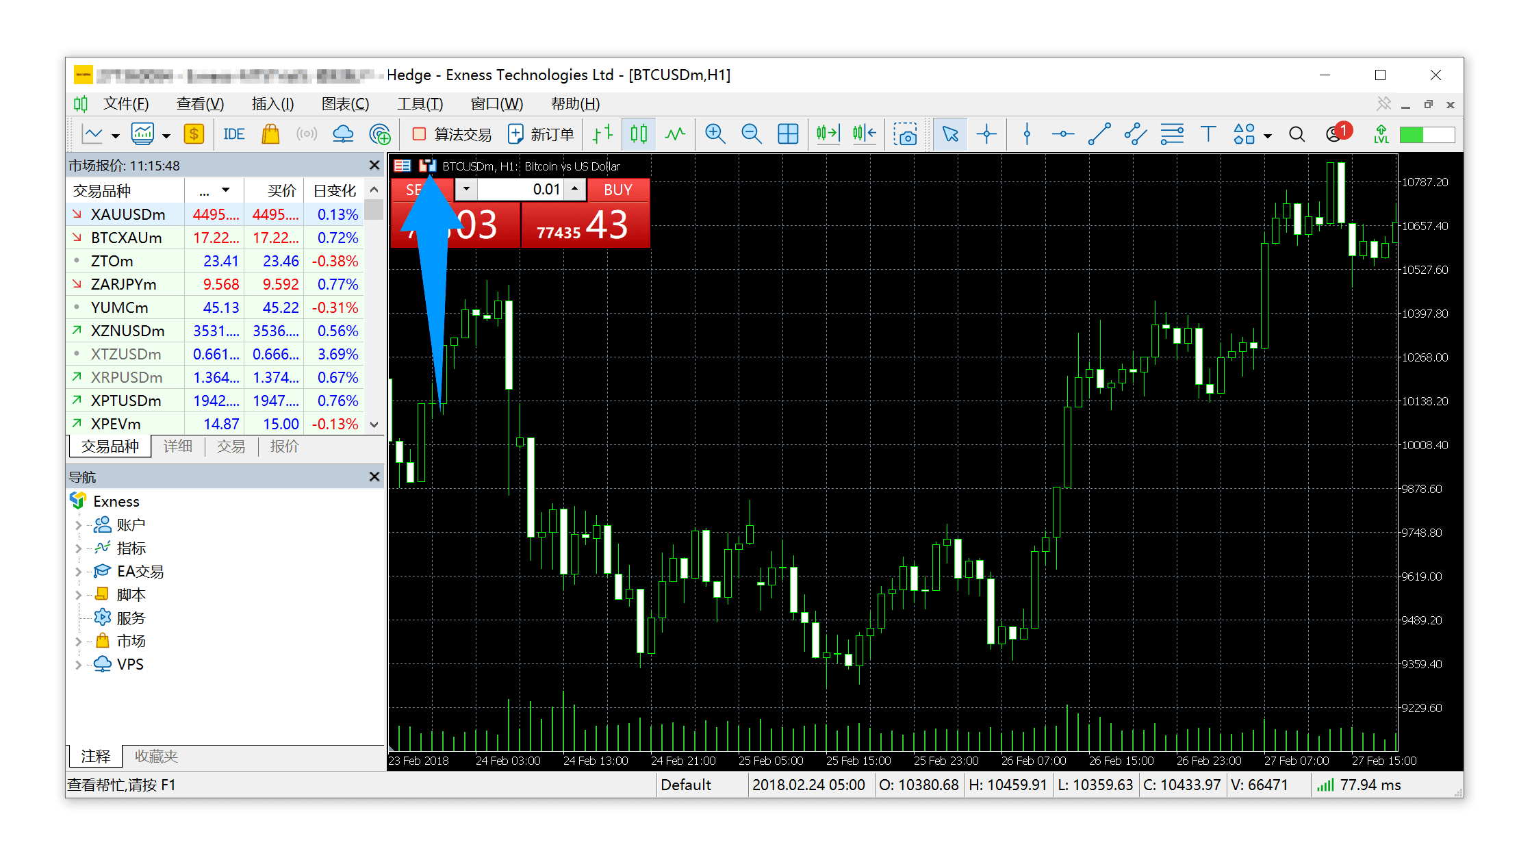Open the Insert menu 插入(I)
This screenshot has width=1532, height=862.
272,104
